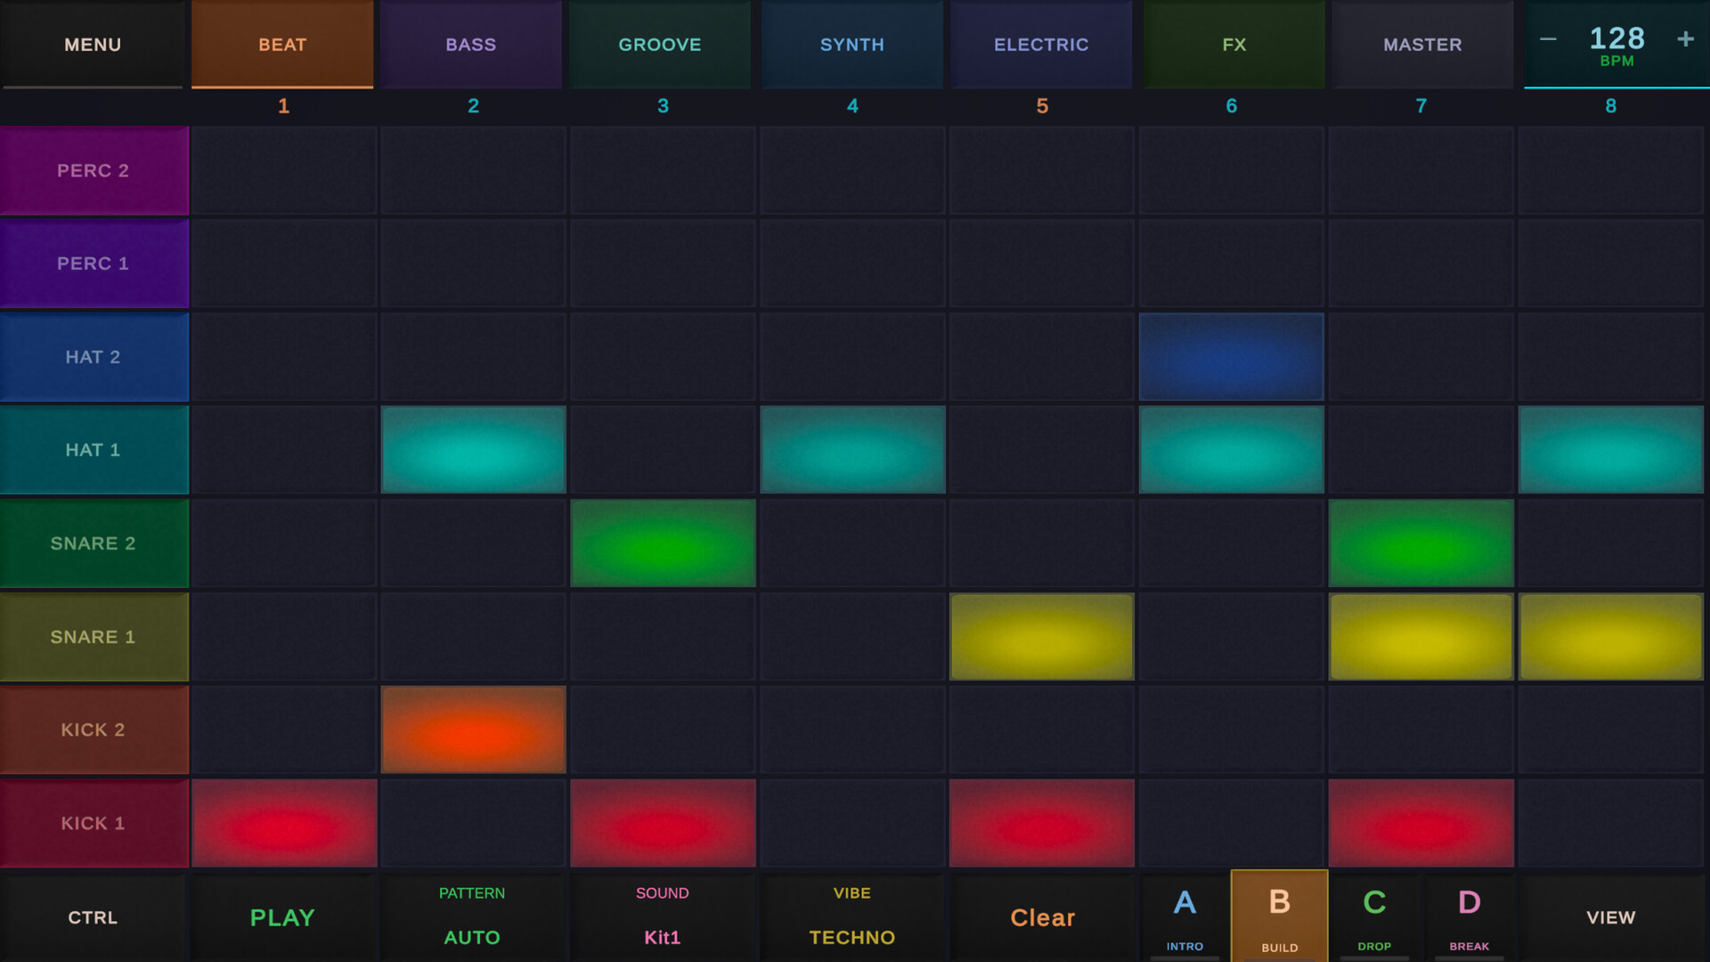Open the CTRL panel

[93, 917]
